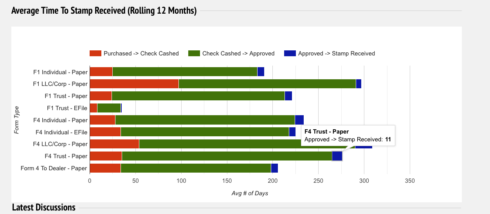Click the blue Approved -> Stamp Received legend swatch
This screenshot has height=214, width=490.
click(x=290, y=53)
